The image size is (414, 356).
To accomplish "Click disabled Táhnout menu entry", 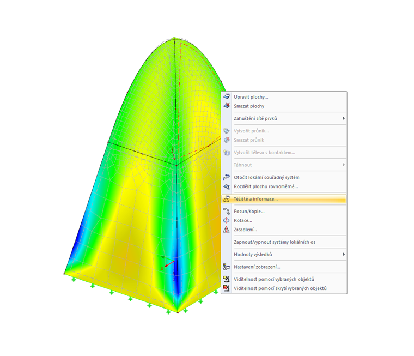I will [284, 165].
